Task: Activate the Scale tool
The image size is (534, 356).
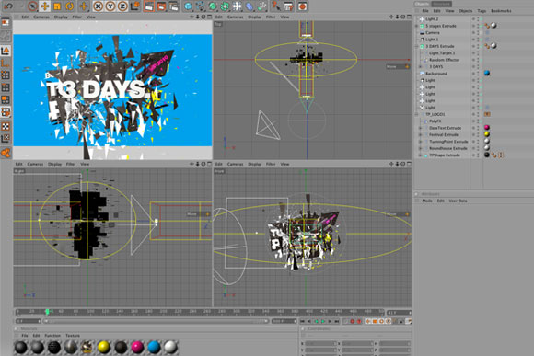Action: (57, 6)
